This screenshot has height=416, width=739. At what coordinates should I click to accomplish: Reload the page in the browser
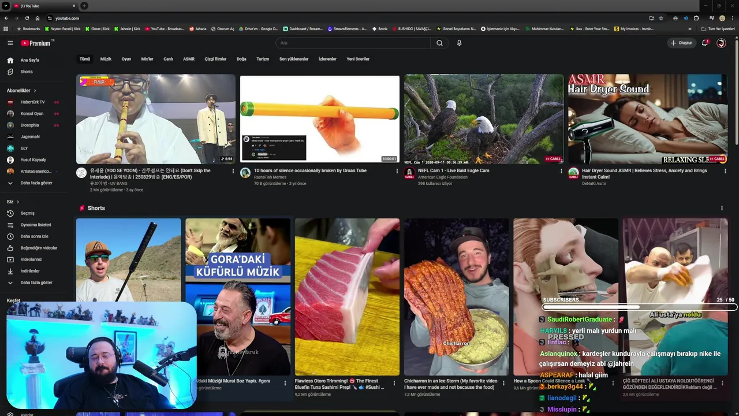pyautogui.click(x=27, y=18)
